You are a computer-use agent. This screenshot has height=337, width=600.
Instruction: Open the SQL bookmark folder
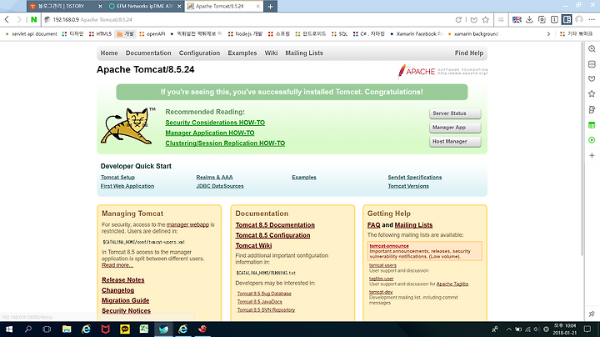coord(339,33)
